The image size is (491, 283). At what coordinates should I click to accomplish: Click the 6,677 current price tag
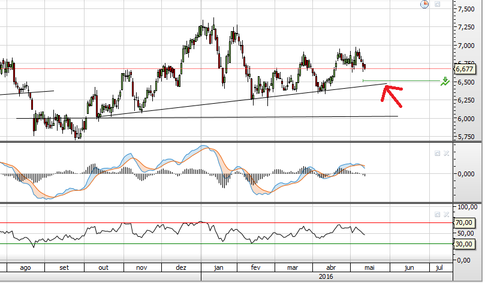[465, 69]
